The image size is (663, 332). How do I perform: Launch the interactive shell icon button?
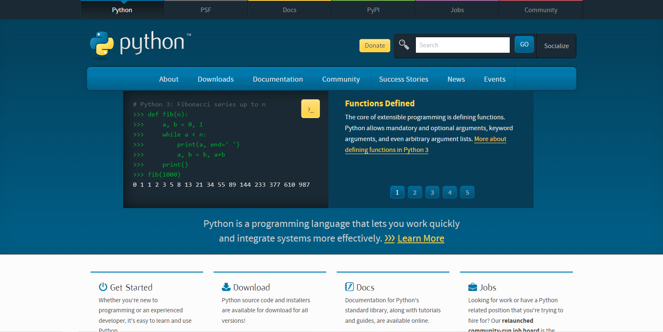click(x=310, y=109)
